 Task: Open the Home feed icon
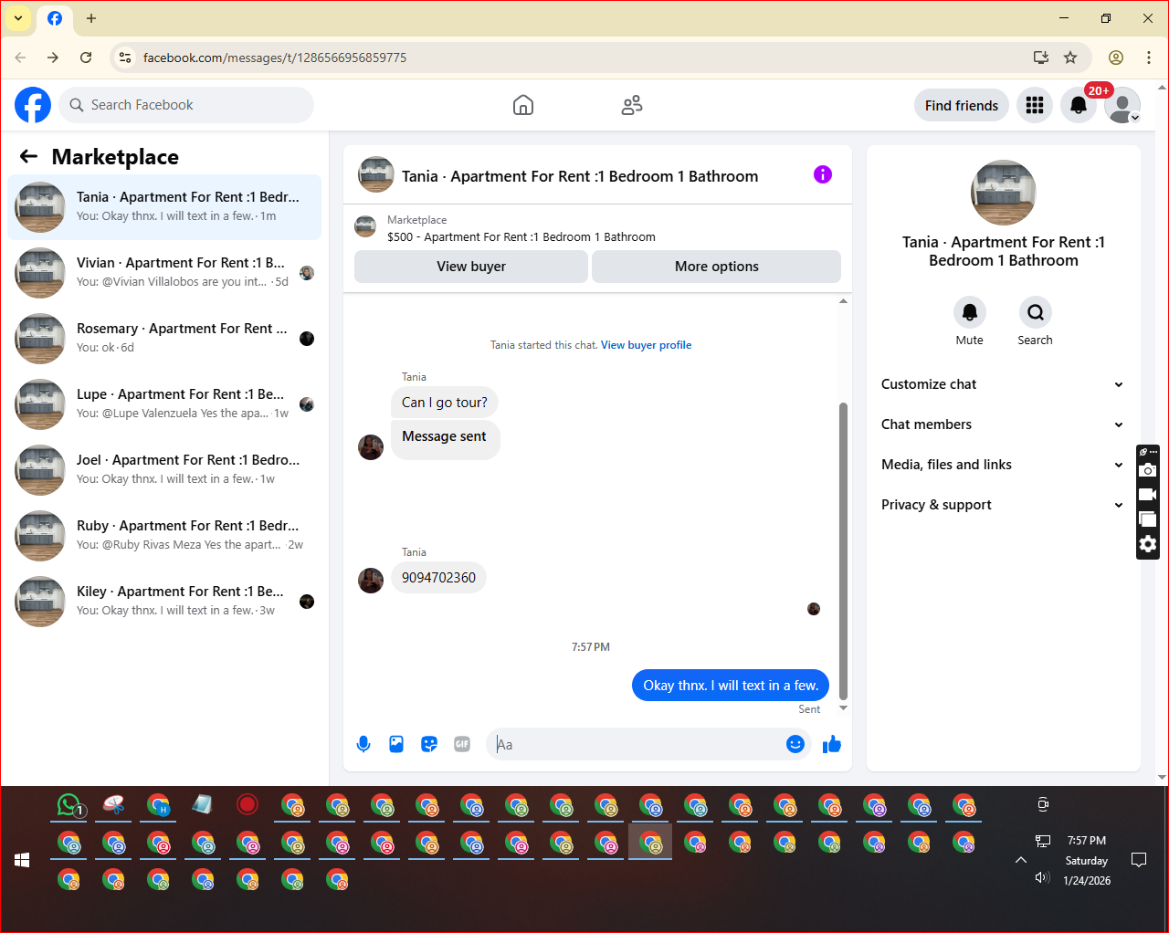523,105
